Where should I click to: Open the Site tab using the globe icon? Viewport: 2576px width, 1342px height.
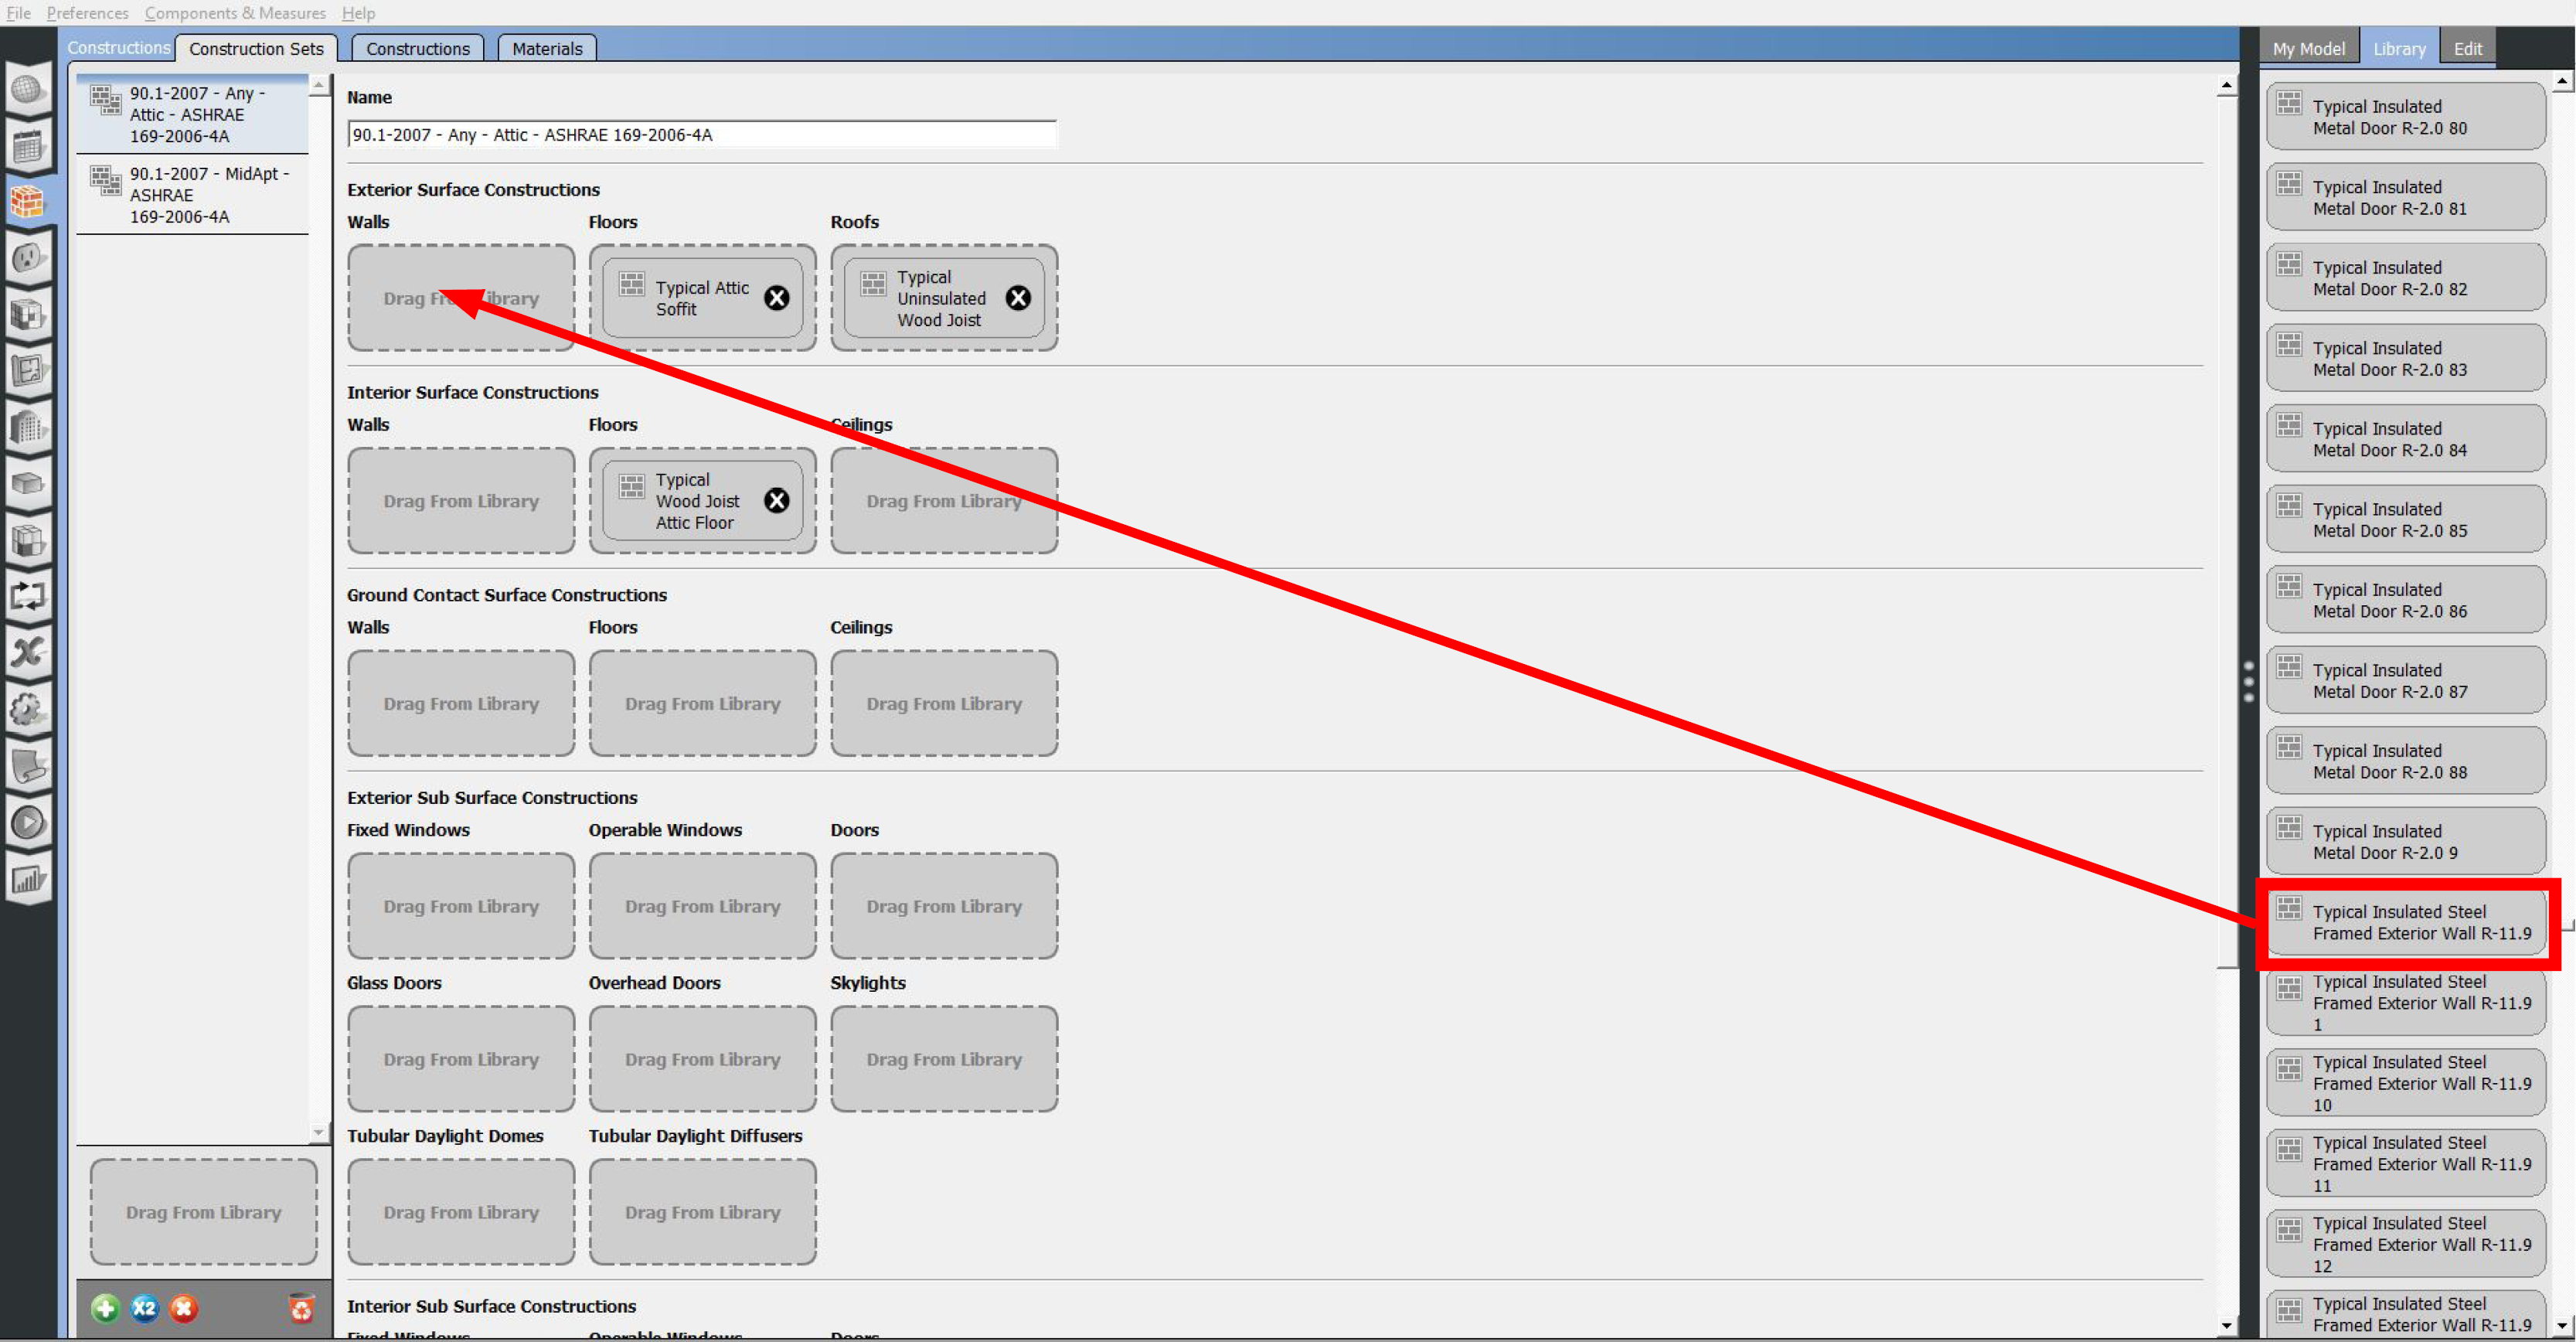(28, 90)
